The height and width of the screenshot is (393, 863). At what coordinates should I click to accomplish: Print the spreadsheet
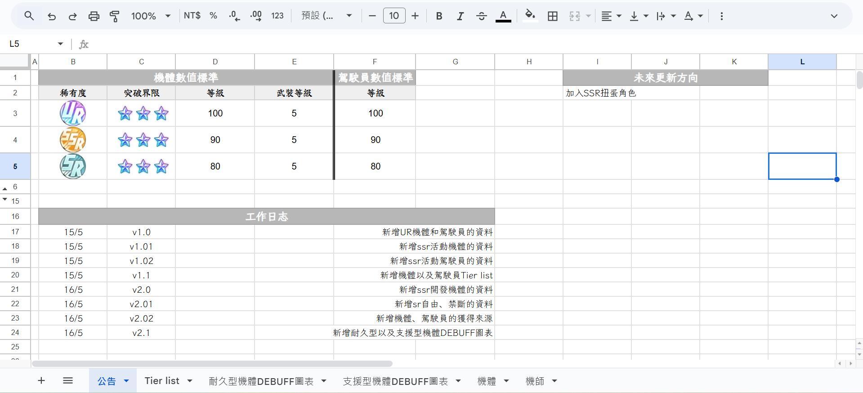click(94, 16)
